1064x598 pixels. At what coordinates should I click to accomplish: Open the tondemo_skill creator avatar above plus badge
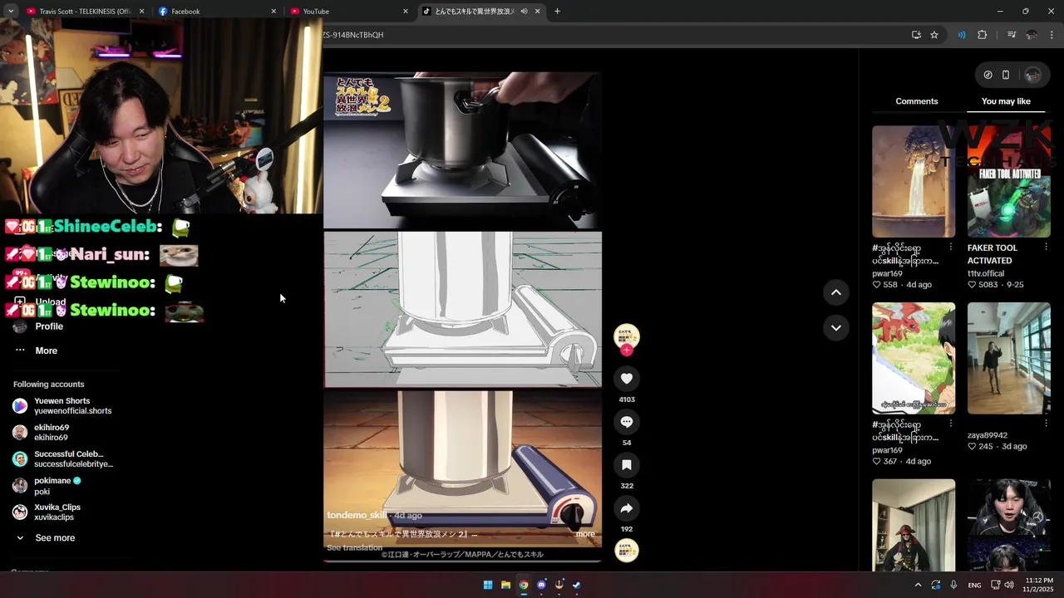[x=627, y=336]
